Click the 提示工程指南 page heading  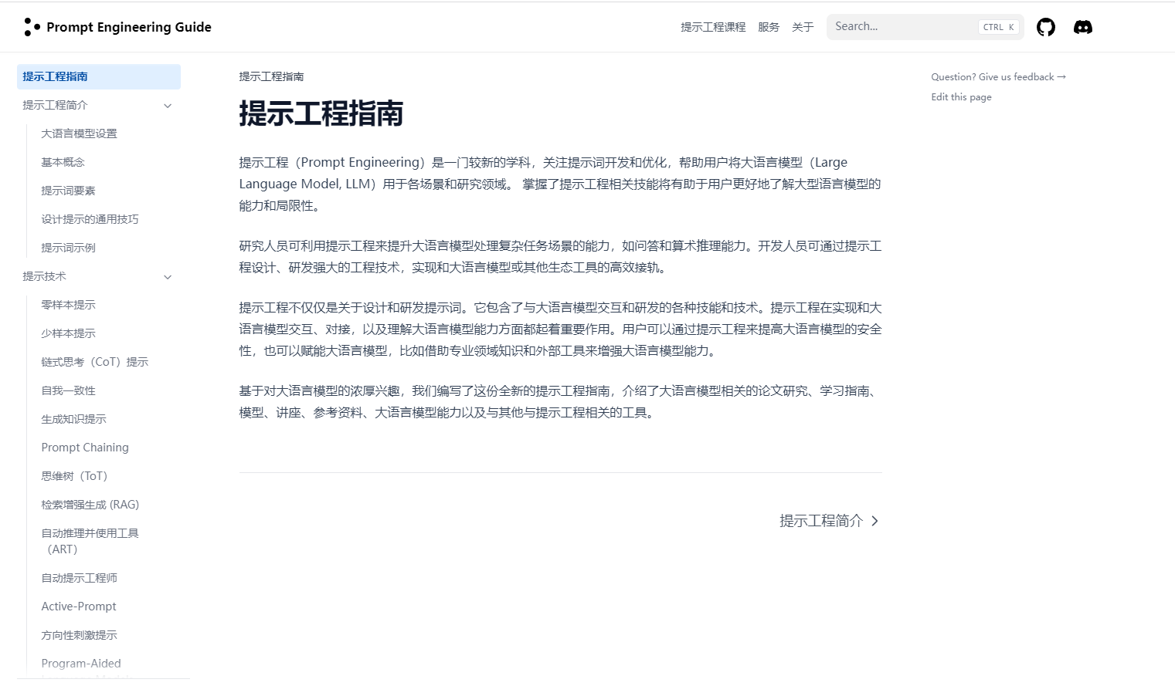tap(321, 113)
